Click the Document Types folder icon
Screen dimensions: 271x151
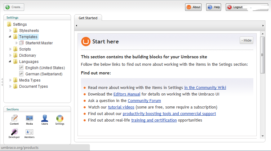(16, 87)
